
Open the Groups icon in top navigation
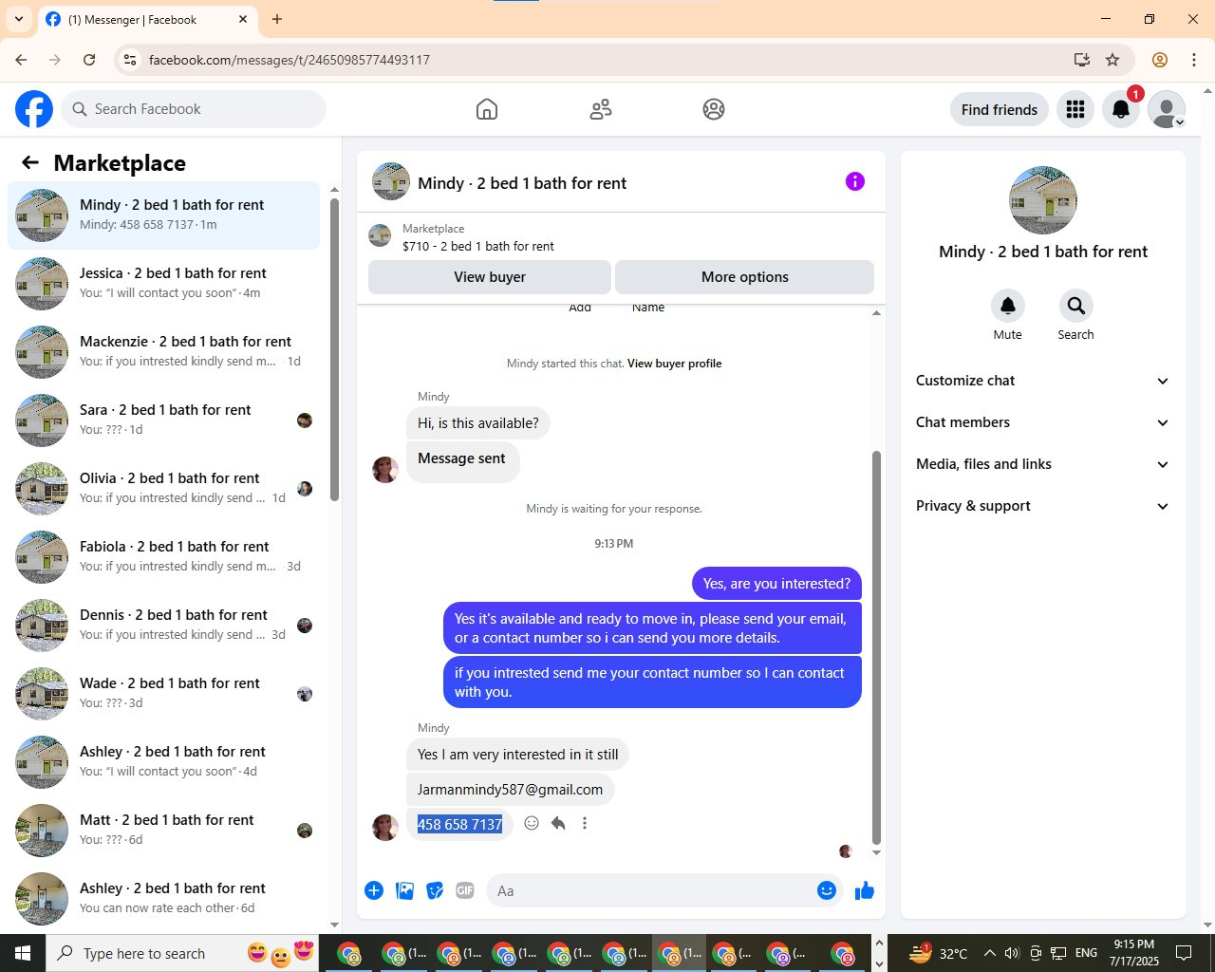pos(714,109)
